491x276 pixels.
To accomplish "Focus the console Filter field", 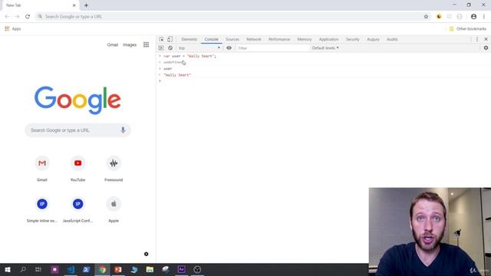I will 272,48.
